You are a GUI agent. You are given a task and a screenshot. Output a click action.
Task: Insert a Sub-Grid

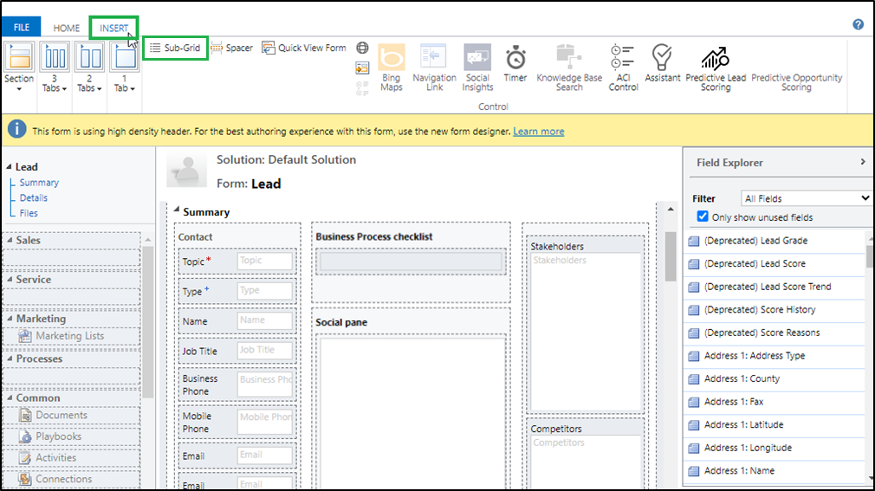coord(175,48)
